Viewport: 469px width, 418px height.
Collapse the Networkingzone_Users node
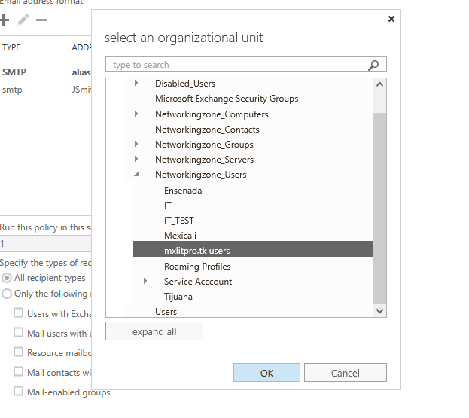(x=136, y=175)
